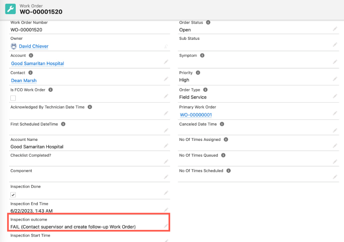Open the Good Samaritan Hospital account link
Screen dimensions: 344x242
click(x=37, y=63)
